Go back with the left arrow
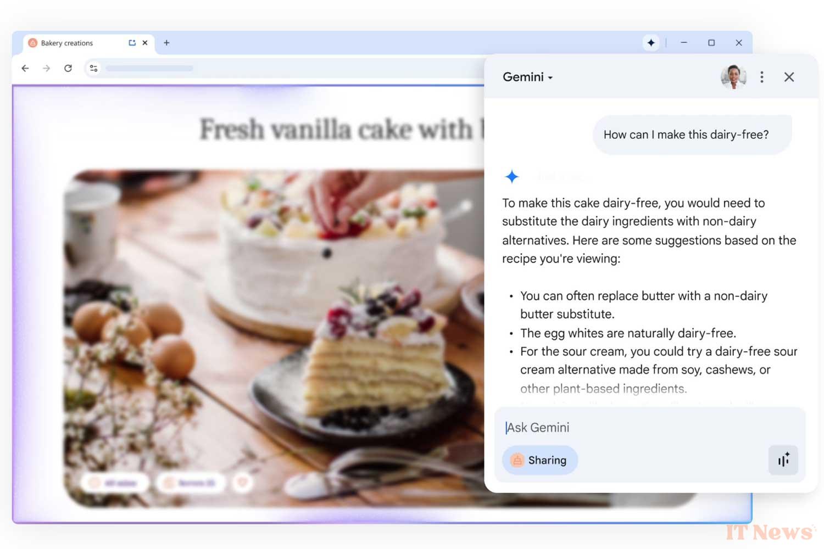The image size is (824, 549). point(25,68)
